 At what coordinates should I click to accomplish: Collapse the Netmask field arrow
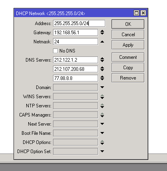102,42
